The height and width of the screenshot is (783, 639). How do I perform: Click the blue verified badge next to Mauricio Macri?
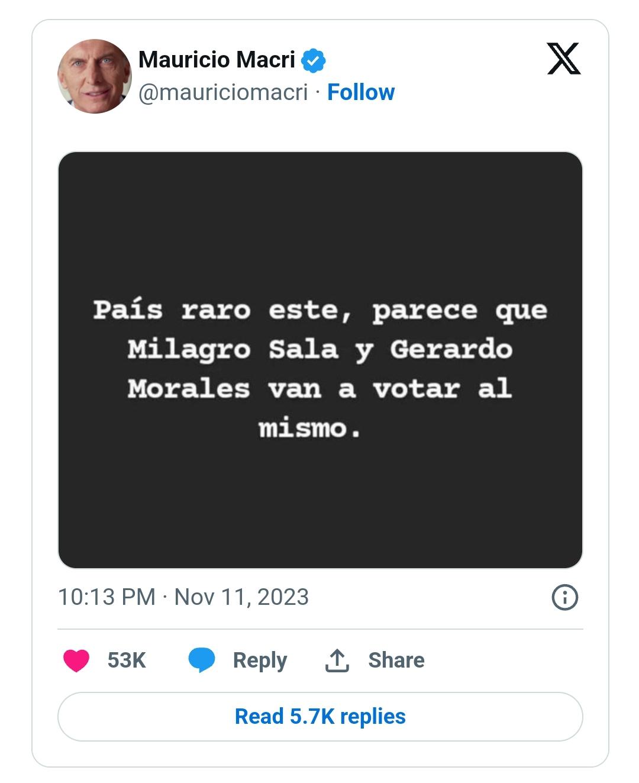tap(314, 59)
